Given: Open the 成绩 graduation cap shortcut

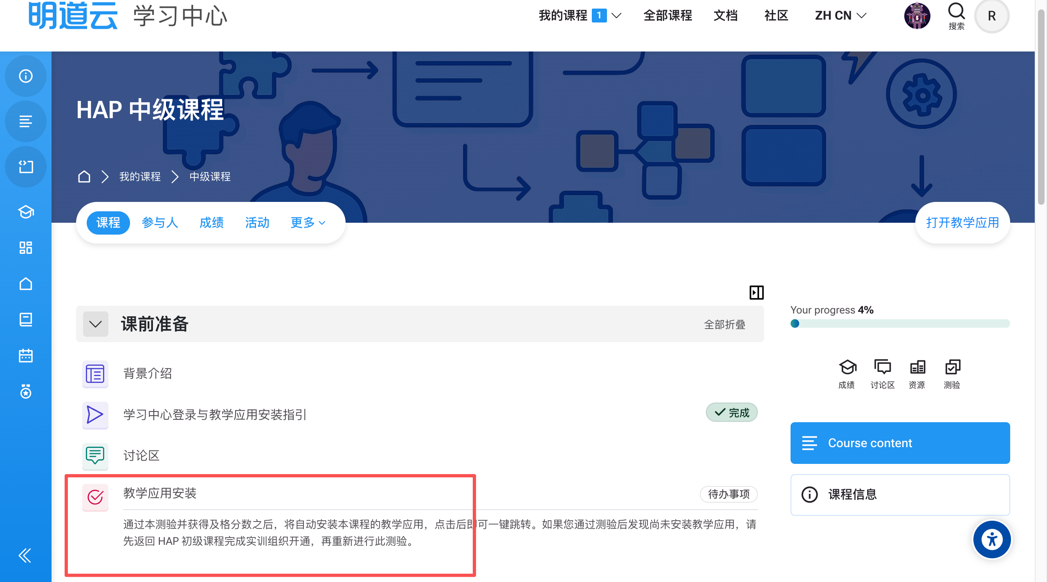Looking at the screenshot, I should tap(847, 367).
